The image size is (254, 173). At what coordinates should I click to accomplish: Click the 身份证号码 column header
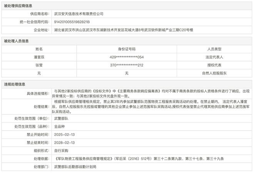point(127,49)
